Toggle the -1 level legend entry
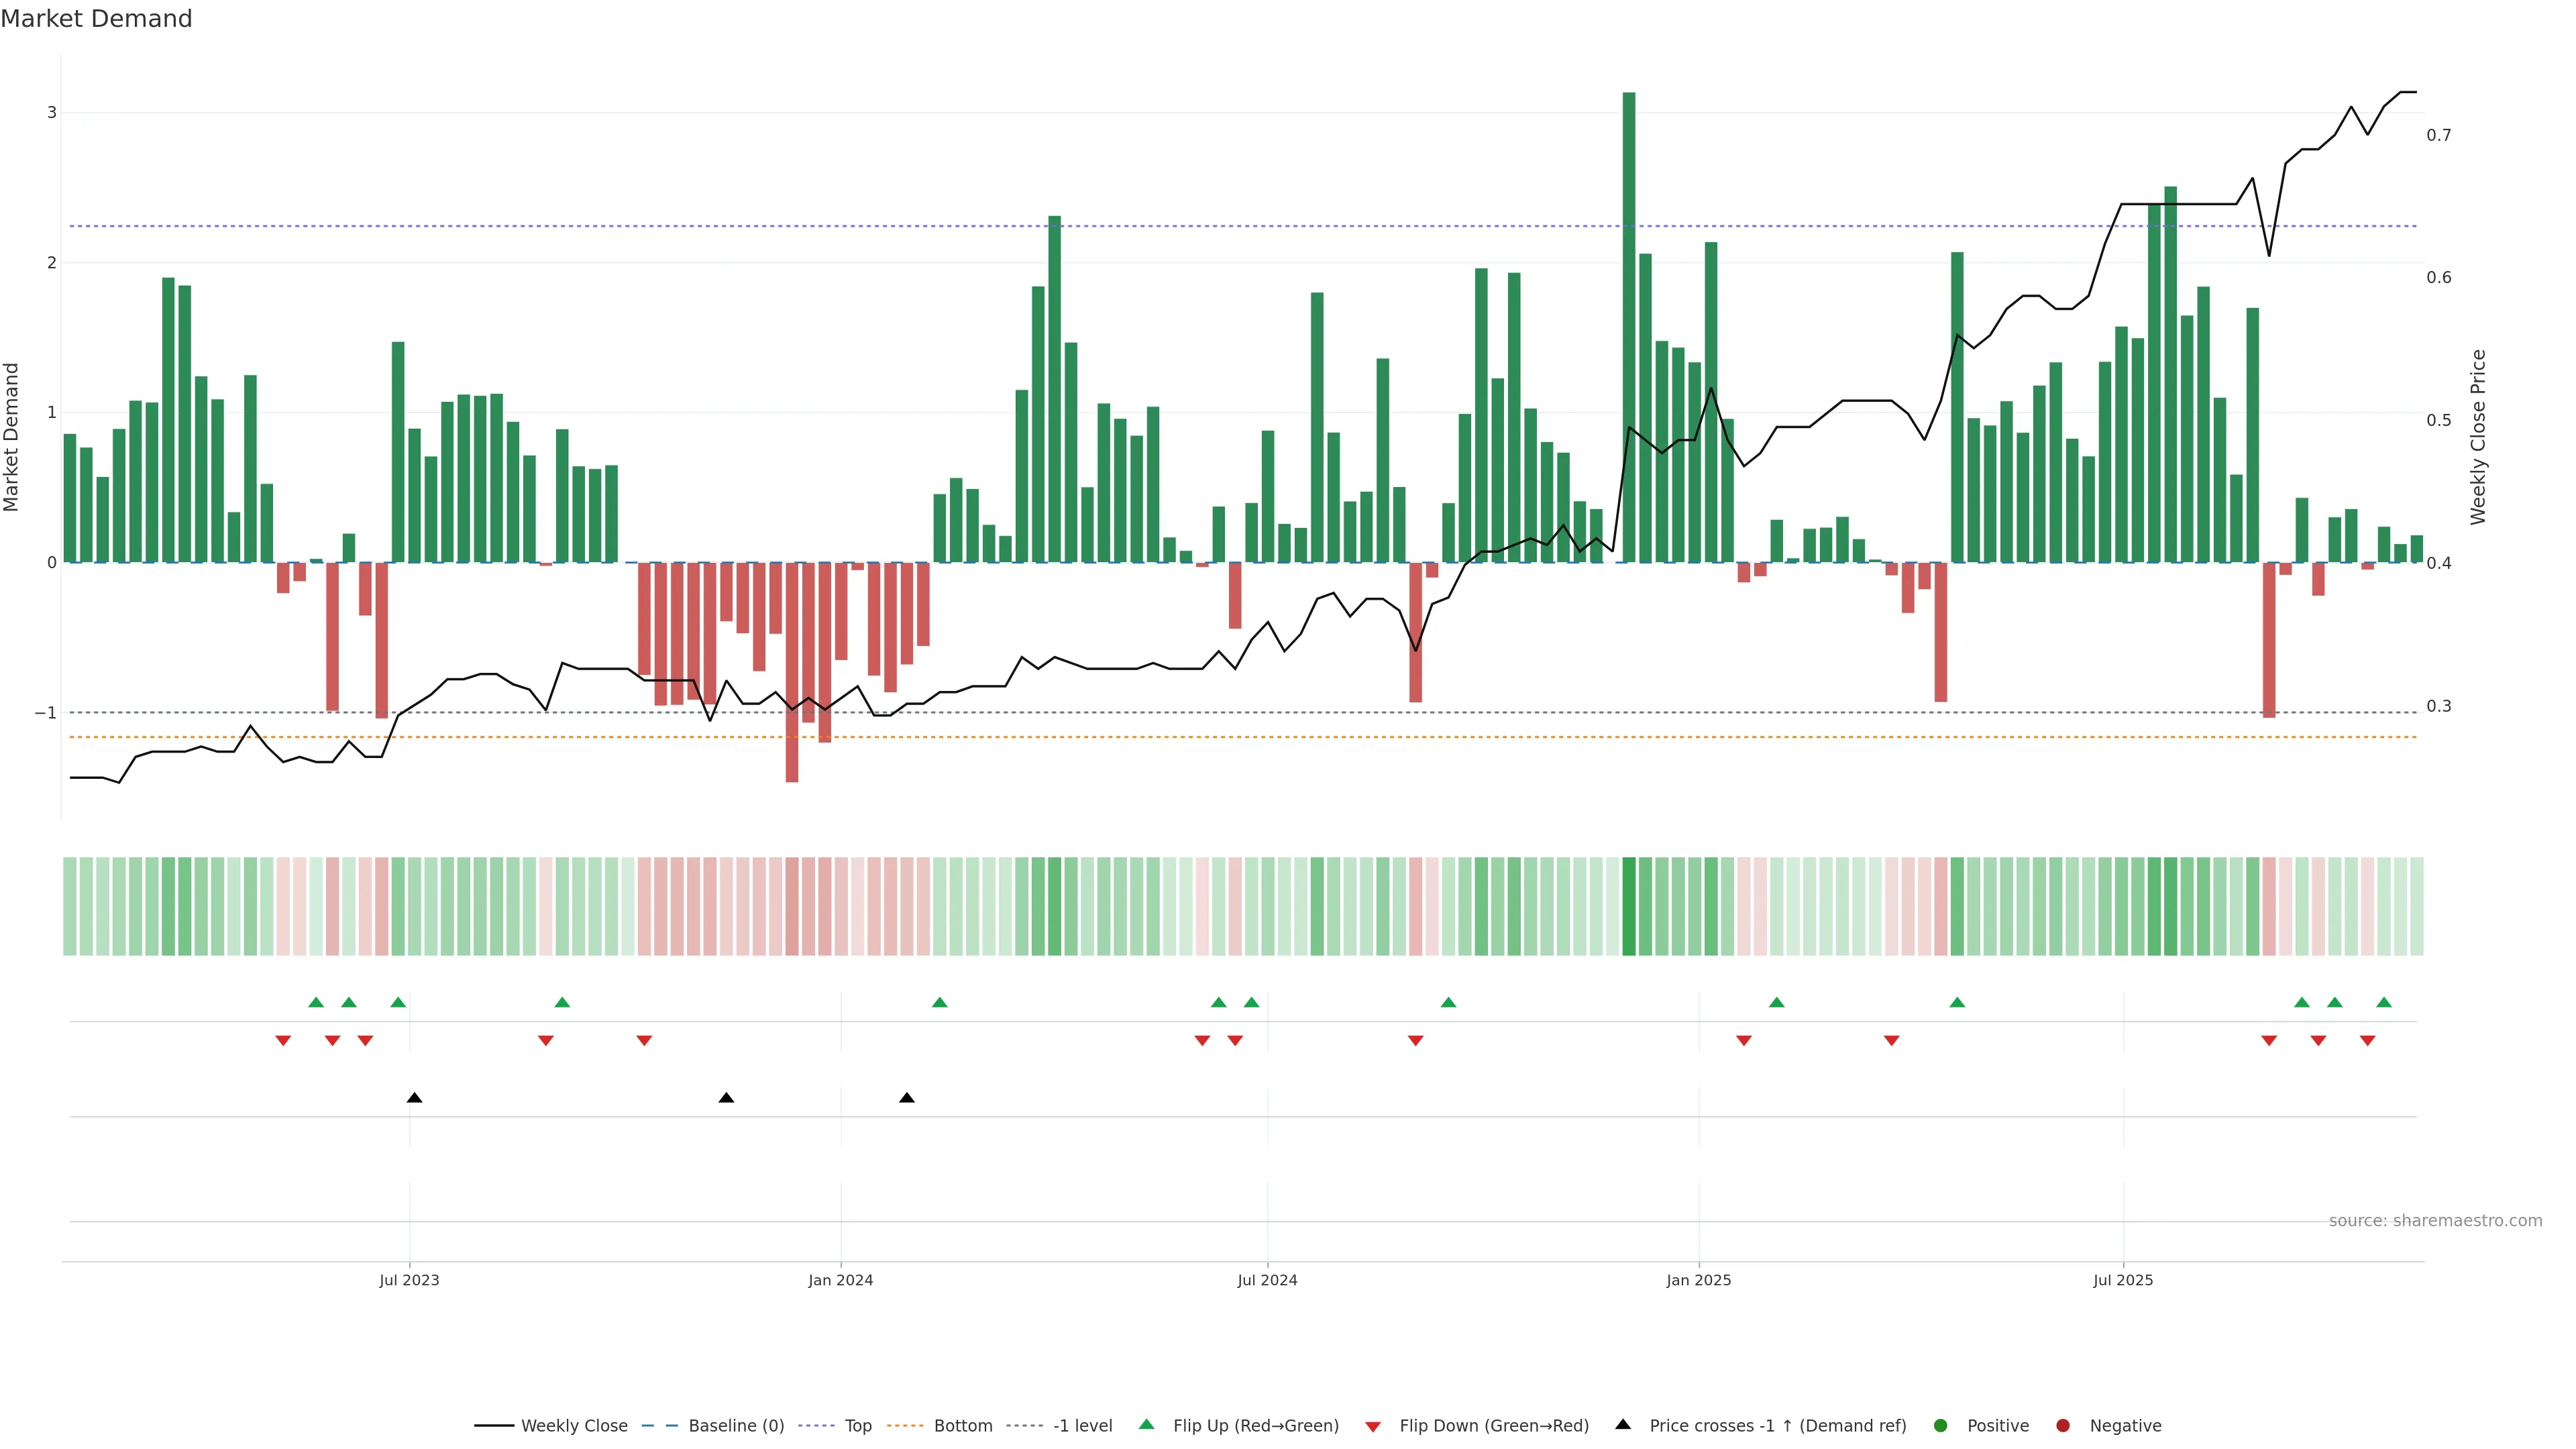Screen dimensions: 2576x1449 pyautogui.click(x=1082, y=1425)
